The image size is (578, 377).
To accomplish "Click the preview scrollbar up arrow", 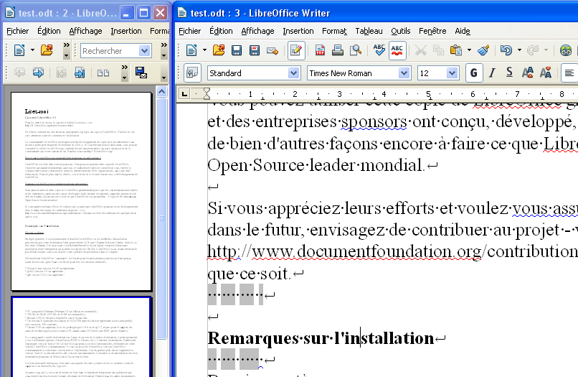I will [162, 91].
